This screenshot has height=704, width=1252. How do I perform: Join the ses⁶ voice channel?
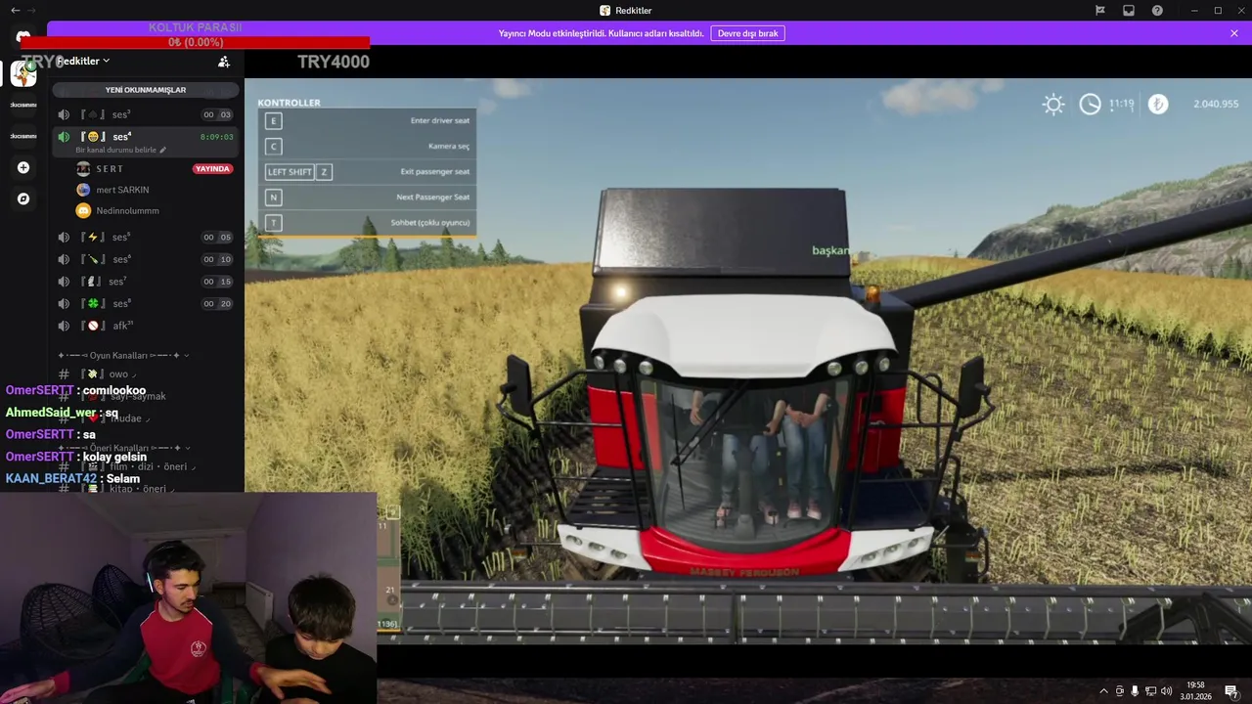146,259
